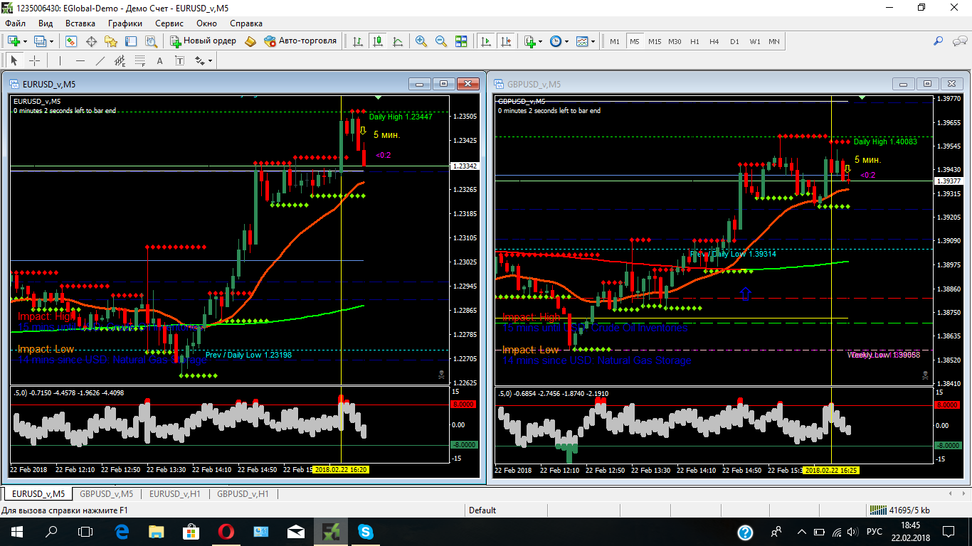Select the crosshair tool
Viewport: 972px width, 546px height.
click(x=34, y=60)
